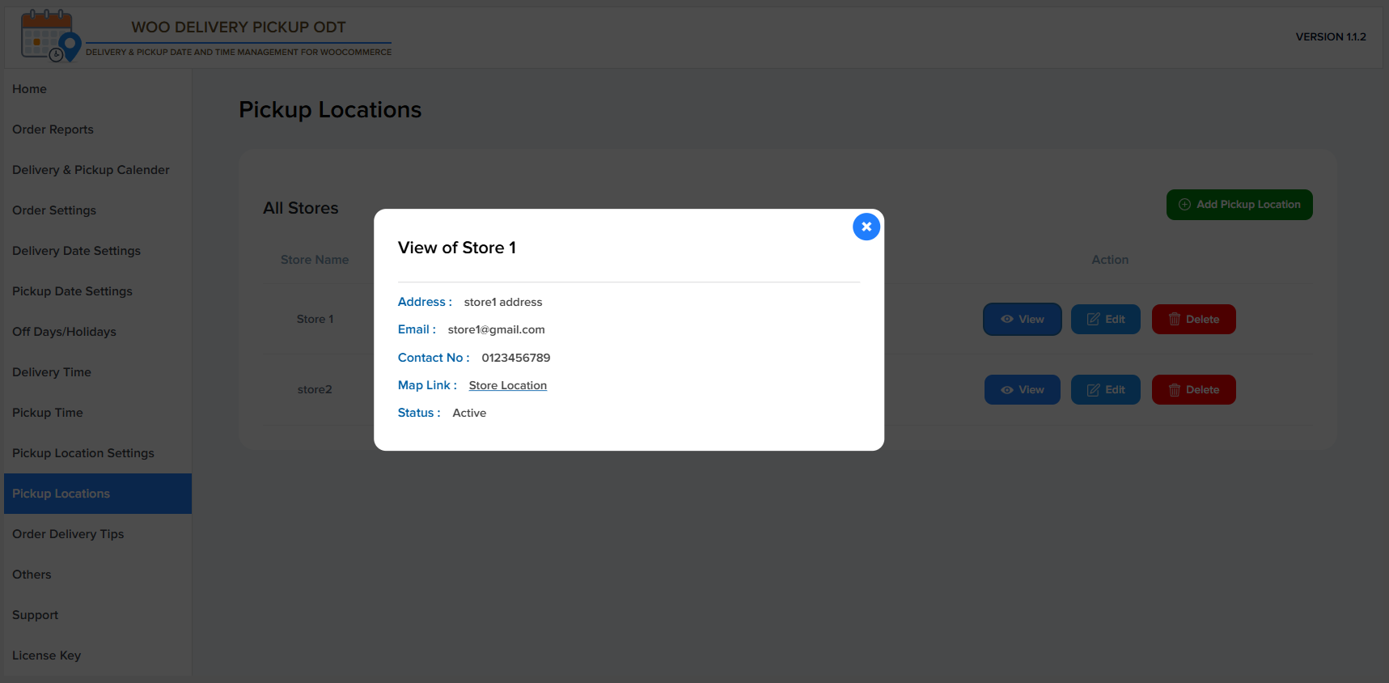
Task: Select Order Settings from sidebar
Action: coord(54,210)
